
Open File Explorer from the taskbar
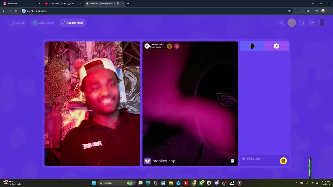(x=171, y=183)
